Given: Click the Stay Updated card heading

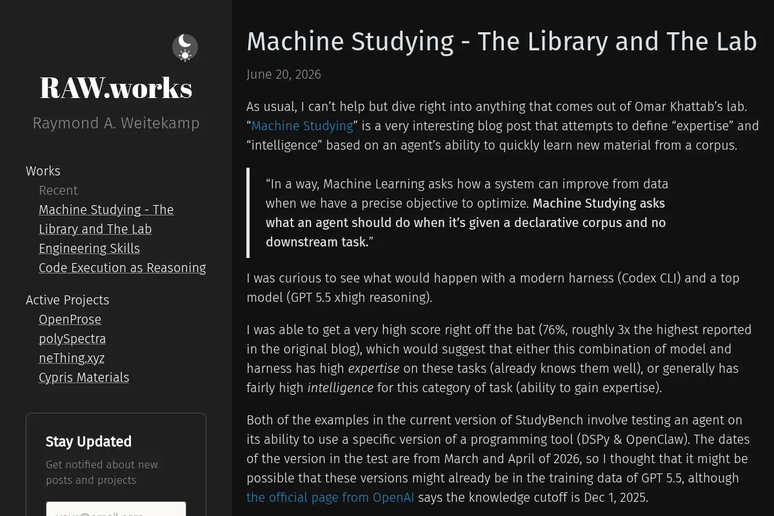Looking at the screenshot, I should pyautogui.click(x=88, y=442).
